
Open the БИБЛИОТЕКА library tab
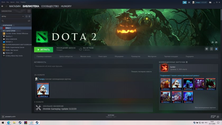pos(31,6)
